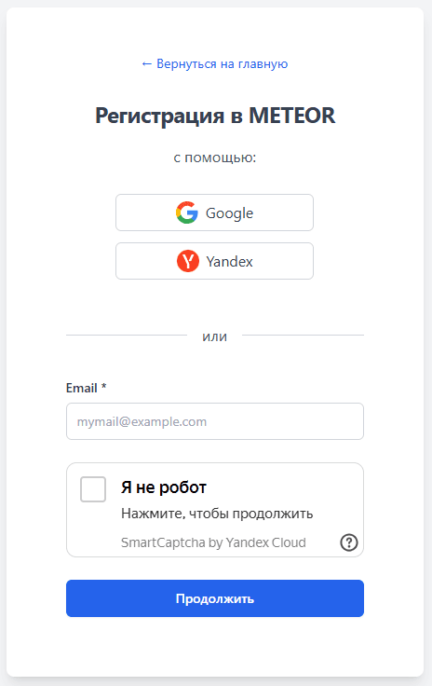
Task: Follow the Вернуться на главную link
Action: (214, 64)
